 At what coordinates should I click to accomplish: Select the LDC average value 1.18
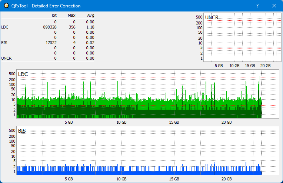pyautogui.click(x=90, y=27)
